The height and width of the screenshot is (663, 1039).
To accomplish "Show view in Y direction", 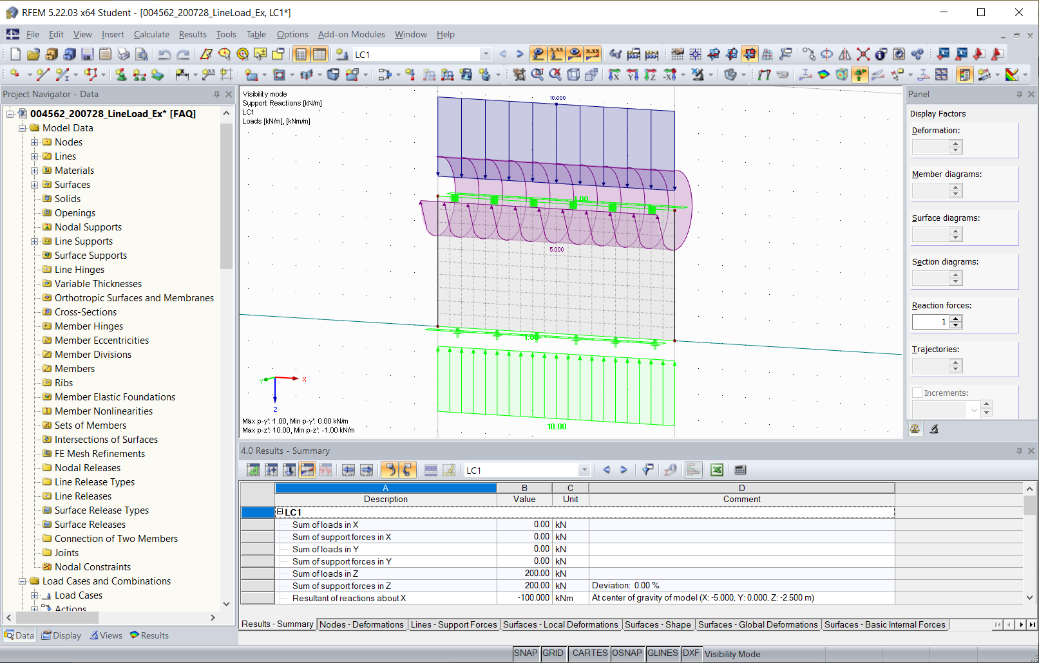I will tap(633, 75).
